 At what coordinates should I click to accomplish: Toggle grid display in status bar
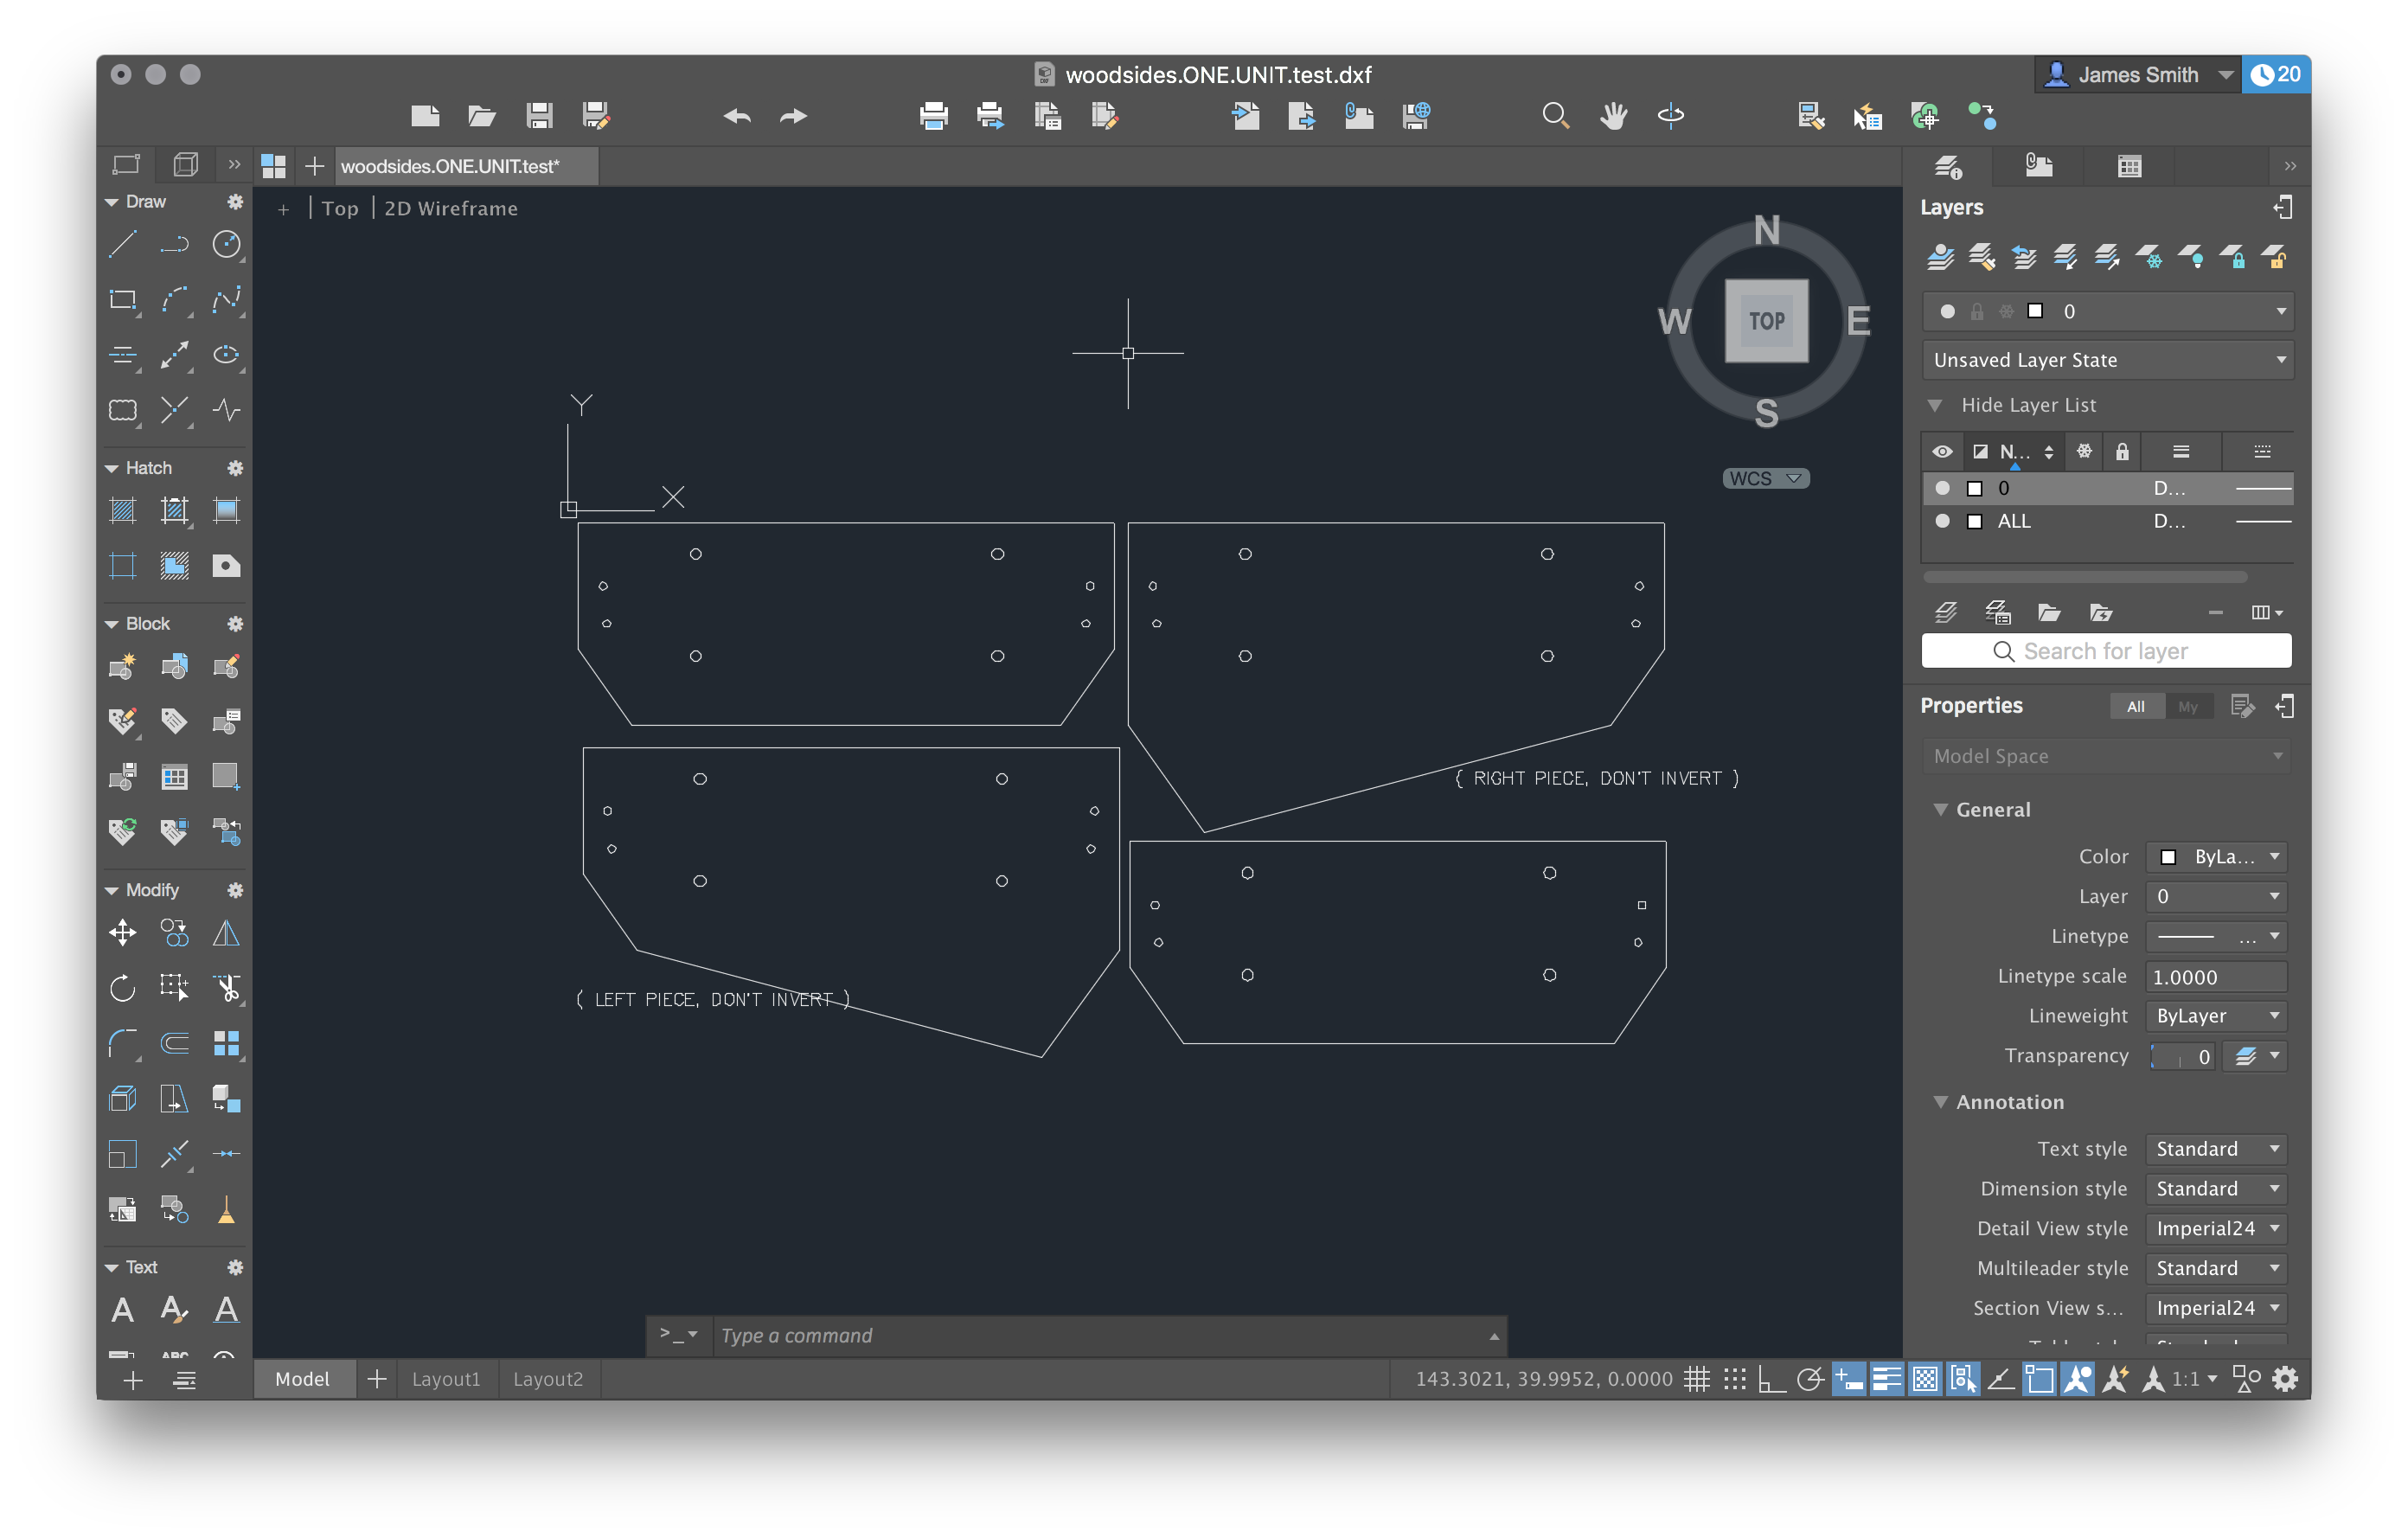pyautogui.click(x=1697, y=1379)
